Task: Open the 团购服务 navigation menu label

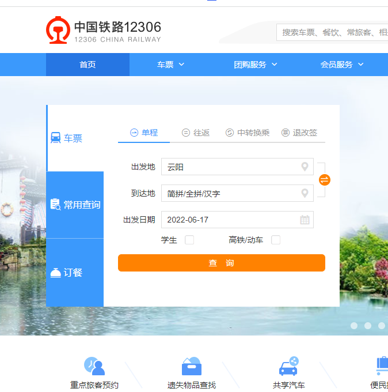Action: (250, 65)
